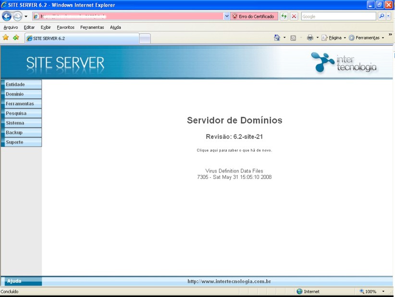395x297 pixels.
Task: Restore down the Internet Explorer window
Action: (x=380, y=5)
